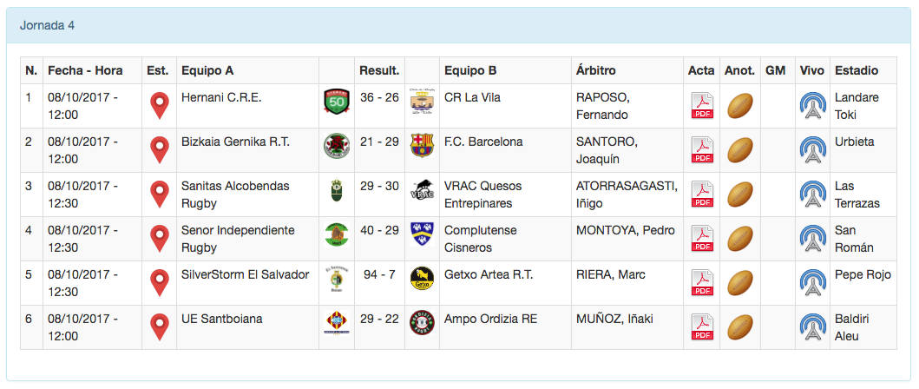
Task: Click the Equipo A column header
Action: point(207,70)
